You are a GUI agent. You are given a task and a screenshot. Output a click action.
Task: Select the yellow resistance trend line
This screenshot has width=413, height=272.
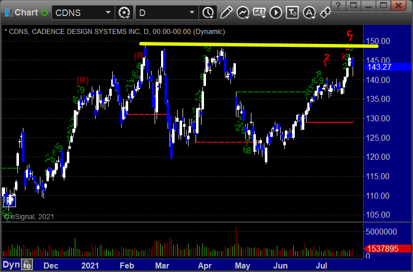[259, 45]
